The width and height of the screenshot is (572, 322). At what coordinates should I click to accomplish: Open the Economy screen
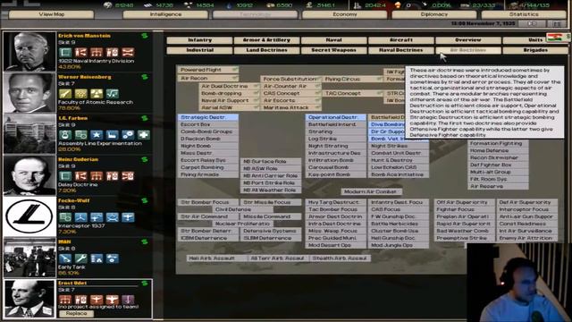(345, 14)
